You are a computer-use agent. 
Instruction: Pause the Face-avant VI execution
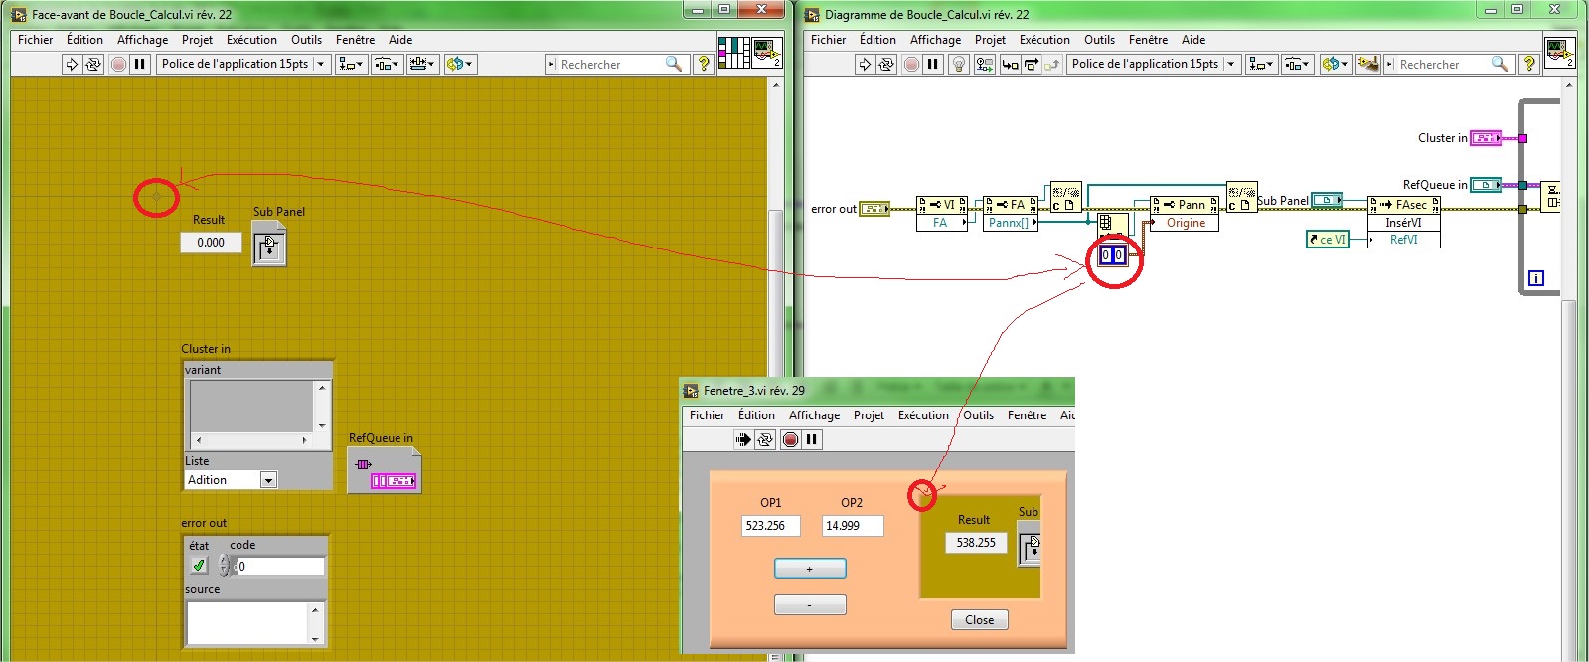[140, 64]
